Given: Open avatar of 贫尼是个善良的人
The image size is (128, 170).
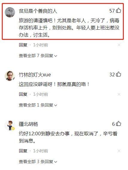Looking at the screenshot, I should tap(10, 12).
